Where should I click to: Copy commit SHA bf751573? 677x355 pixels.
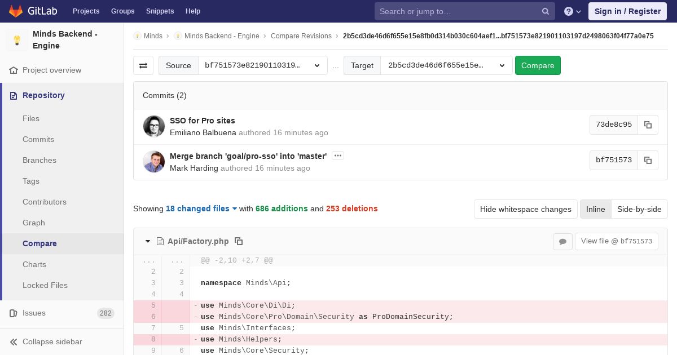coord(648,160)
